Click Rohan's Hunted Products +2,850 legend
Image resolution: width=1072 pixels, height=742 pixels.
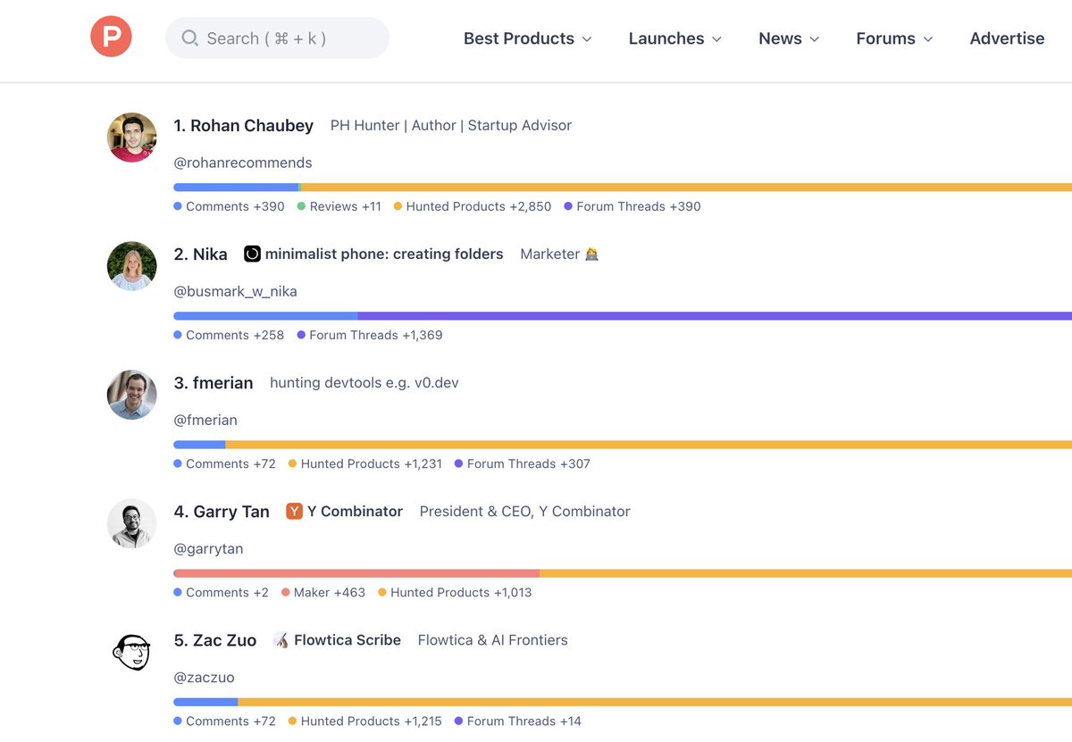click(x=473, y=206)
